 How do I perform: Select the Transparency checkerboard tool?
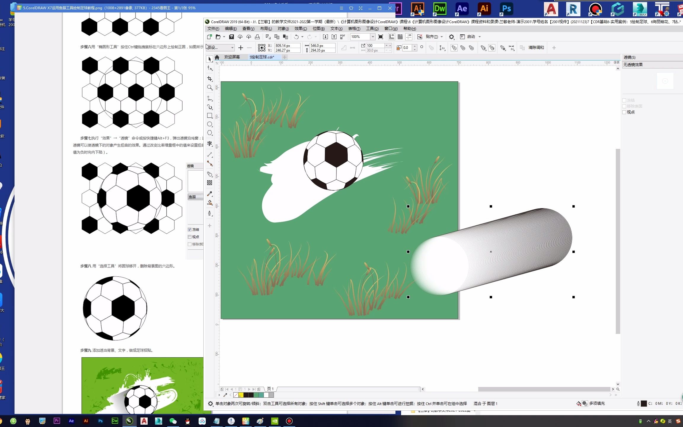tap(210, 183)
